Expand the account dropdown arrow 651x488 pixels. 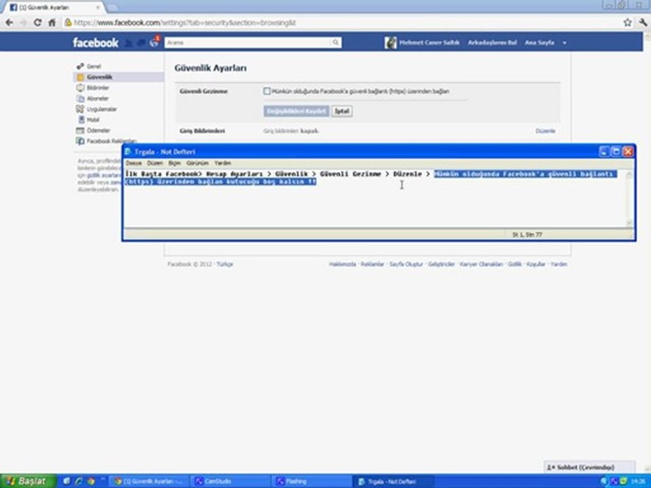[564, 43]
